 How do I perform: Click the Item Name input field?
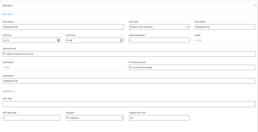63,27
